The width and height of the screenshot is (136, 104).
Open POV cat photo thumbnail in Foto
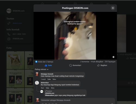click(x=16, y=60)
